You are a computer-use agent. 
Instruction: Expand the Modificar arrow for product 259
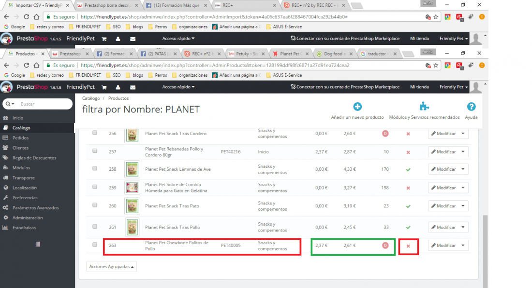pos(463,188)
